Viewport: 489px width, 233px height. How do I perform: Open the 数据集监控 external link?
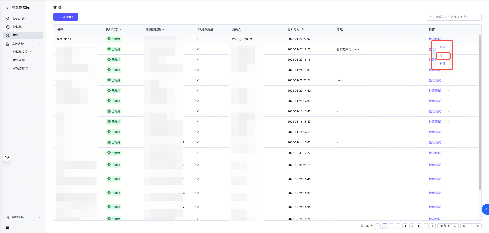(22, 52)
